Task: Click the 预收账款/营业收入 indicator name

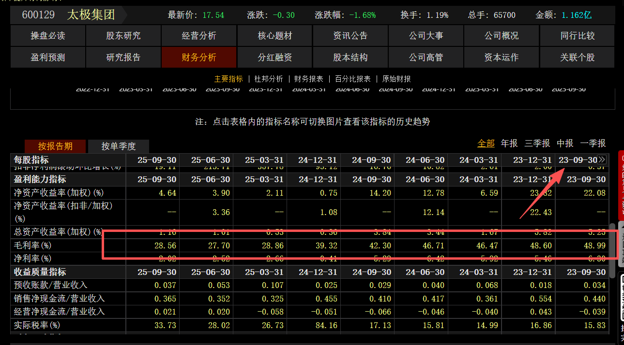Action: click(x=51, y=285)
